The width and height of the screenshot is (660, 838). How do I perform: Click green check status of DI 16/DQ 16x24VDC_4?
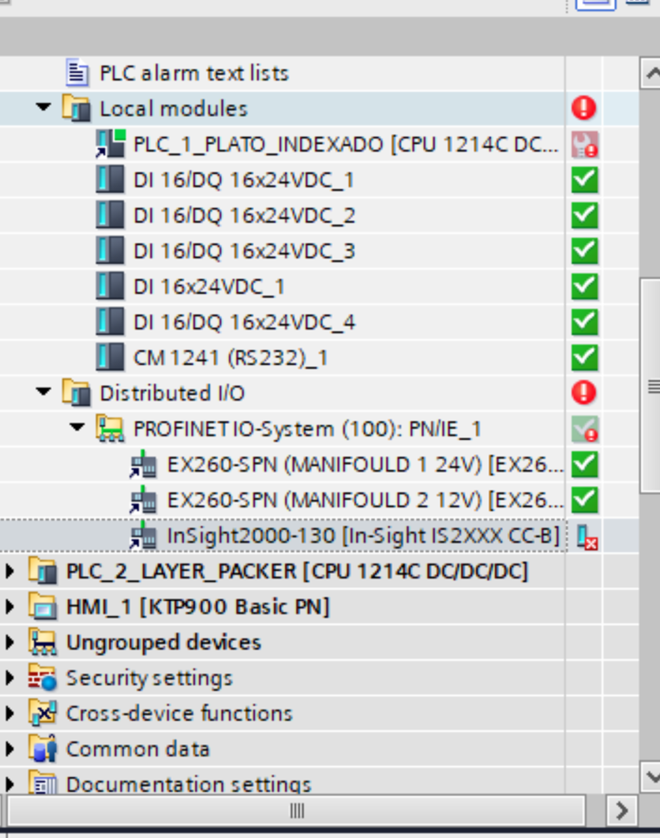pyautogui.click(x=584, y=322)
